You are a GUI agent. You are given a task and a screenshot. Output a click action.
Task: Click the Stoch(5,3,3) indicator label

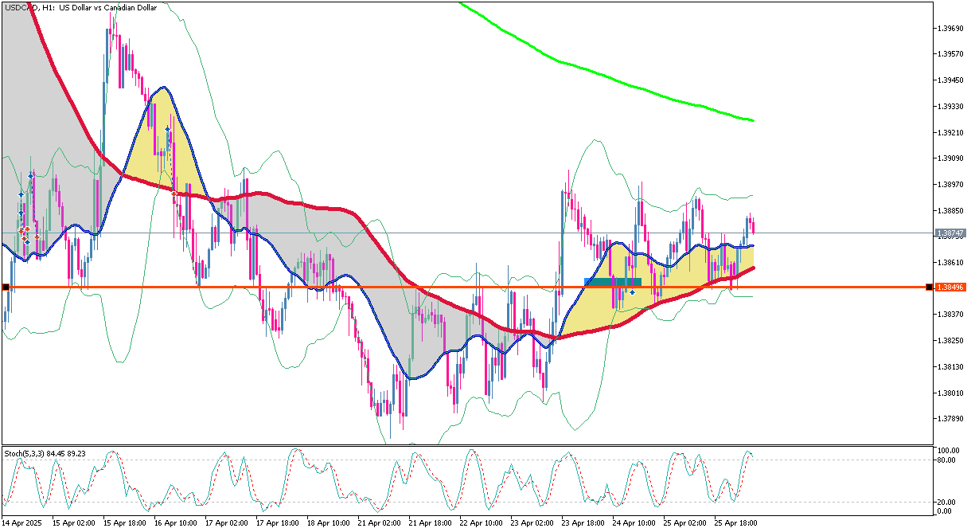(45, 453)
